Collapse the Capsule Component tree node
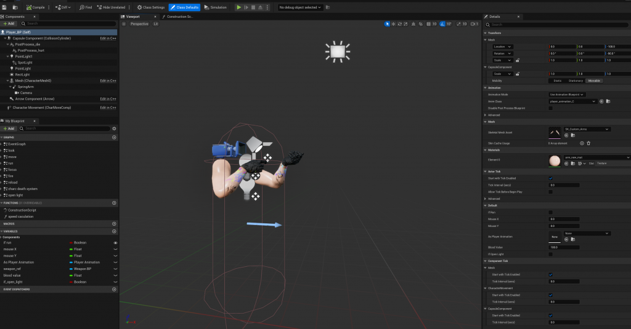 pos(5,38)
